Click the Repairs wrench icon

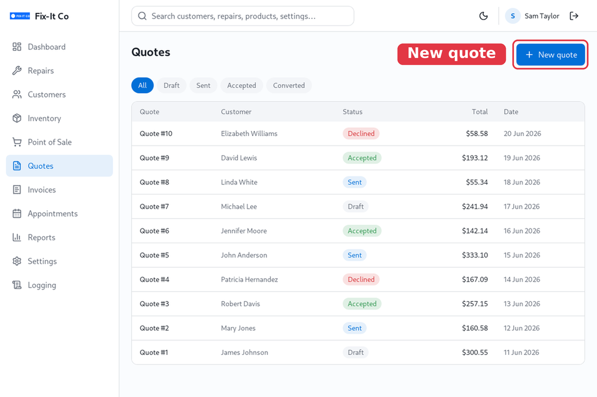[17, 70]
